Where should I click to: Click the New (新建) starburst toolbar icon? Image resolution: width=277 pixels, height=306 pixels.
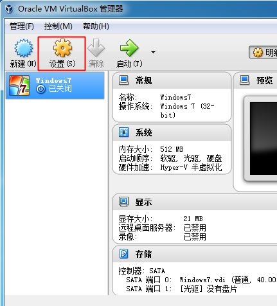[x=24, y=48]
